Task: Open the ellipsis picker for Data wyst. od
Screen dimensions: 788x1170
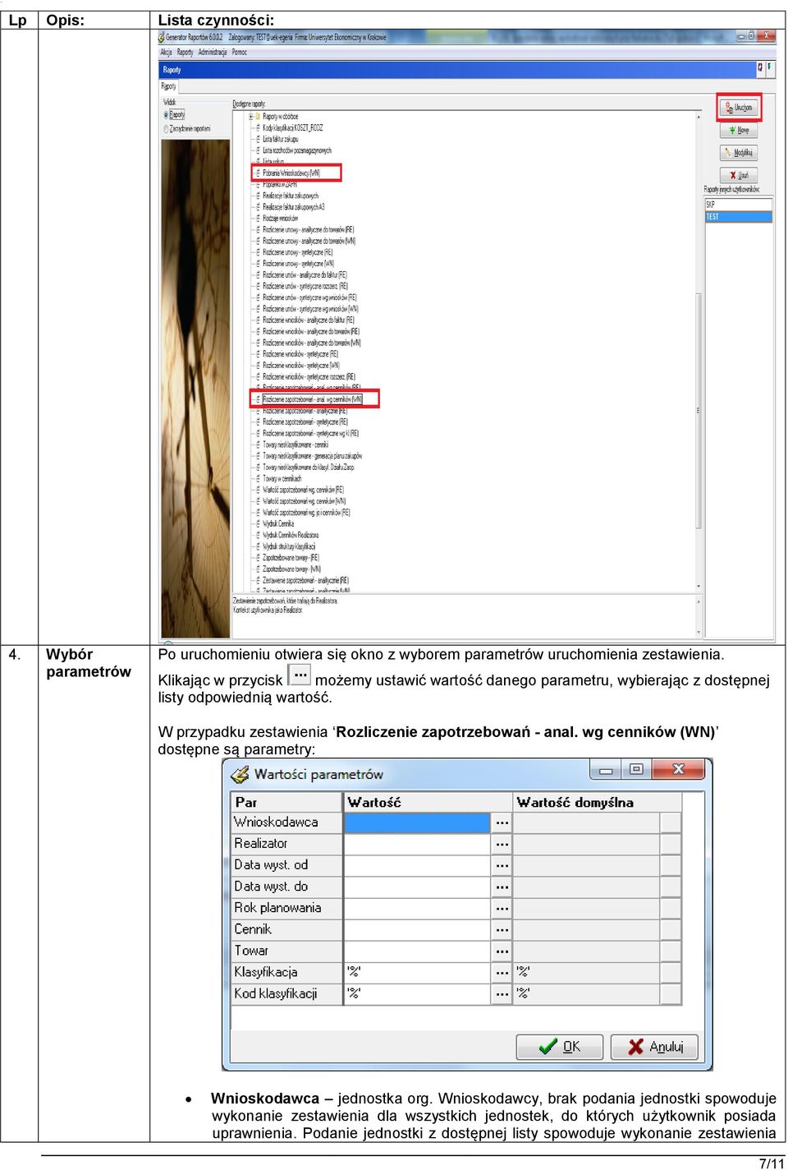Action: (x=502, y=865)
